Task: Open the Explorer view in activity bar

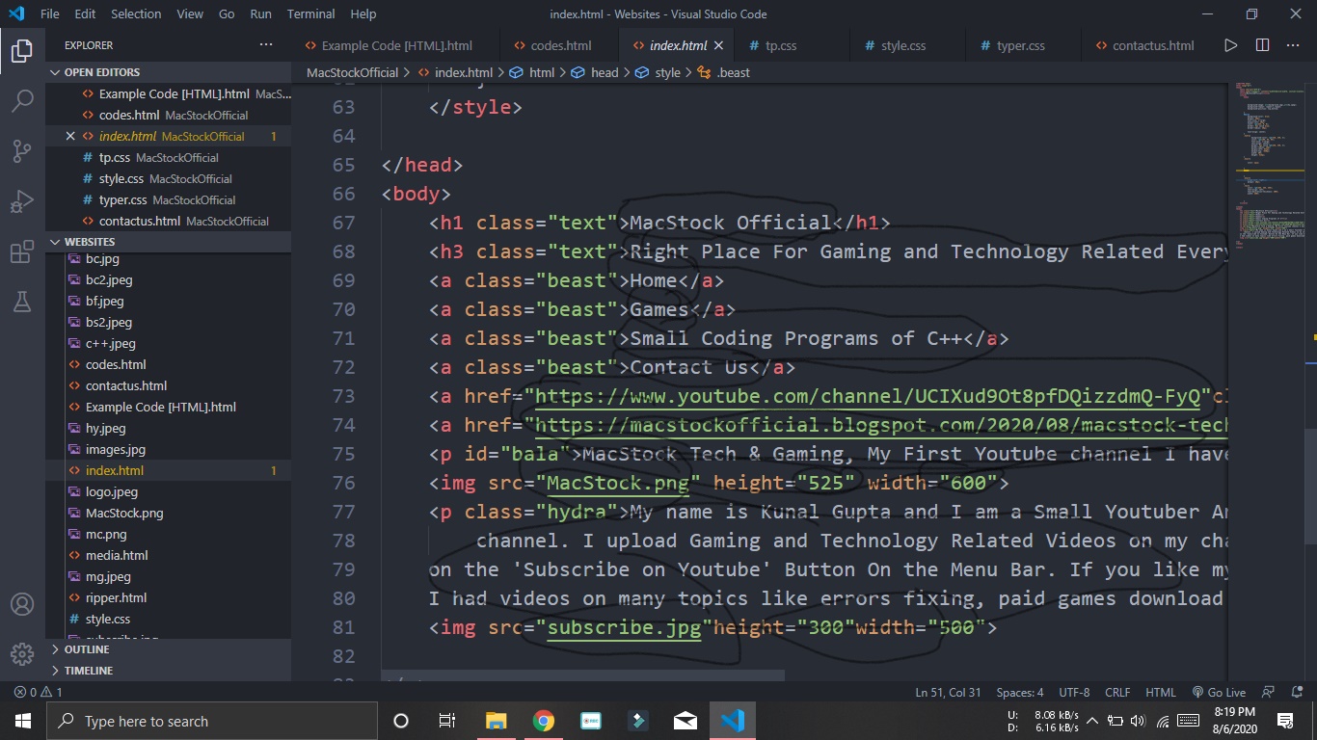Action: coord(22,51)
